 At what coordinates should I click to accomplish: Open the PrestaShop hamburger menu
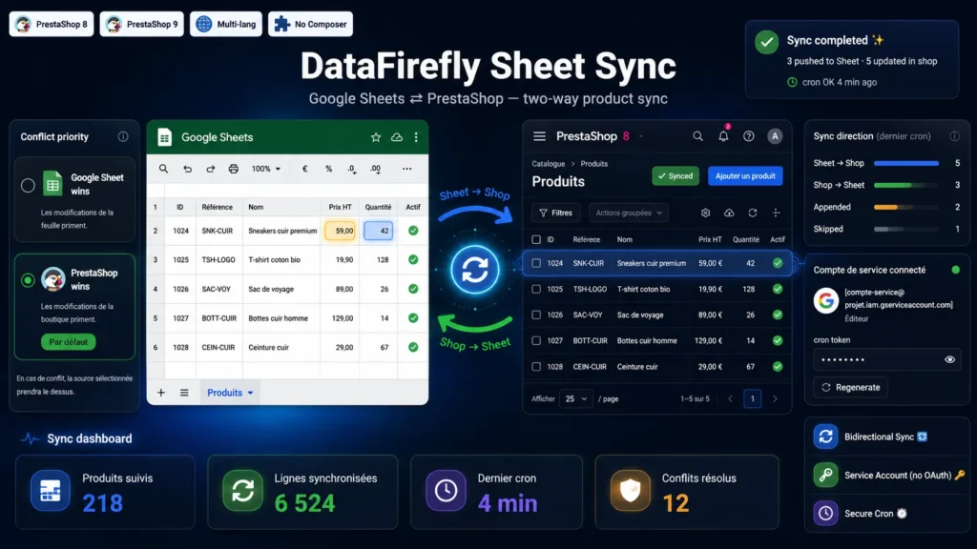pyautogui.click(x=540, y=136)
